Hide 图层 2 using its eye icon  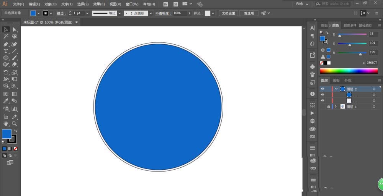tap(322, 89)
